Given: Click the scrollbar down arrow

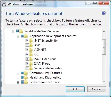Looking at the screenshot, I should (104, 82).
